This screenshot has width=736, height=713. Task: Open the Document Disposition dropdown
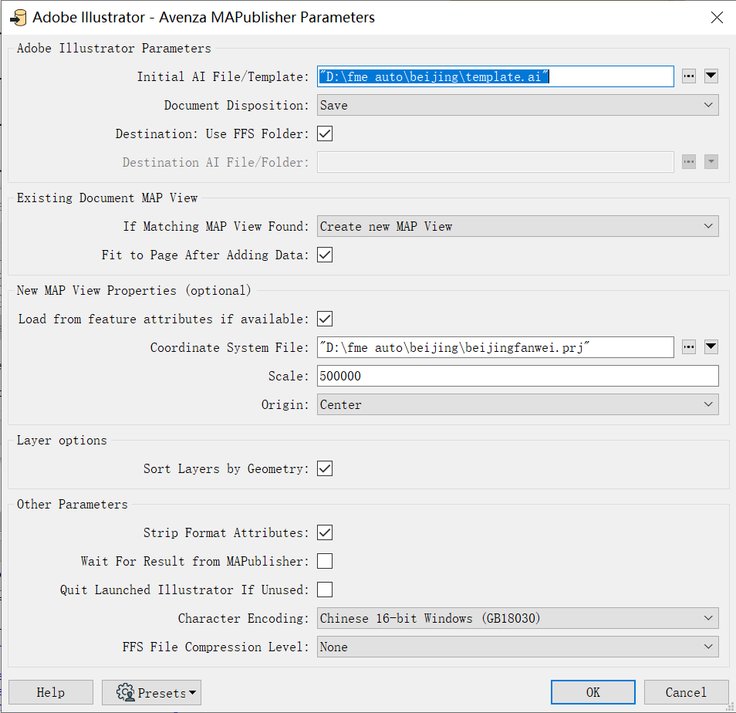tap(518, 105)
